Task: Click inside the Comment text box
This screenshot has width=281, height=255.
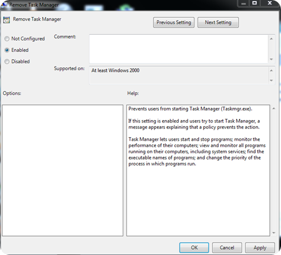Action: tap(179, 49)
